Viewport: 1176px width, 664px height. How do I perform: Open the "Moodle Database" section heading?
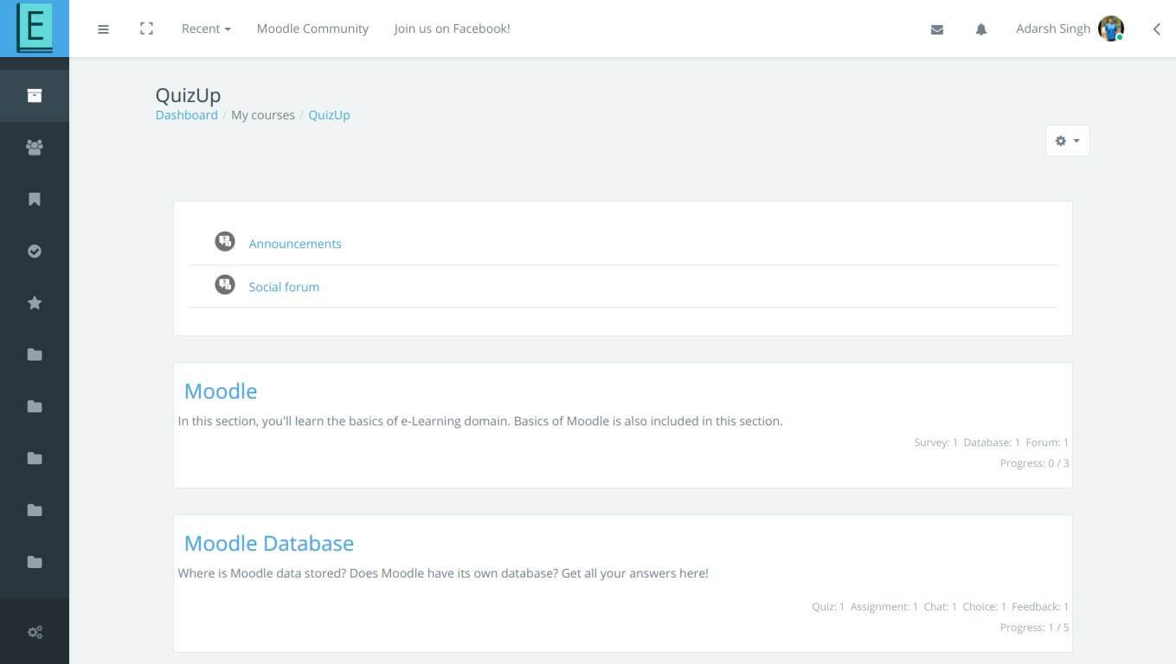point(269,543)
